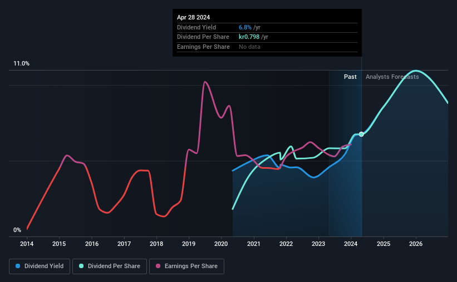Click the blue Dividend Yield legend dot
Screen dimensions: 457x282
[18, 266]
